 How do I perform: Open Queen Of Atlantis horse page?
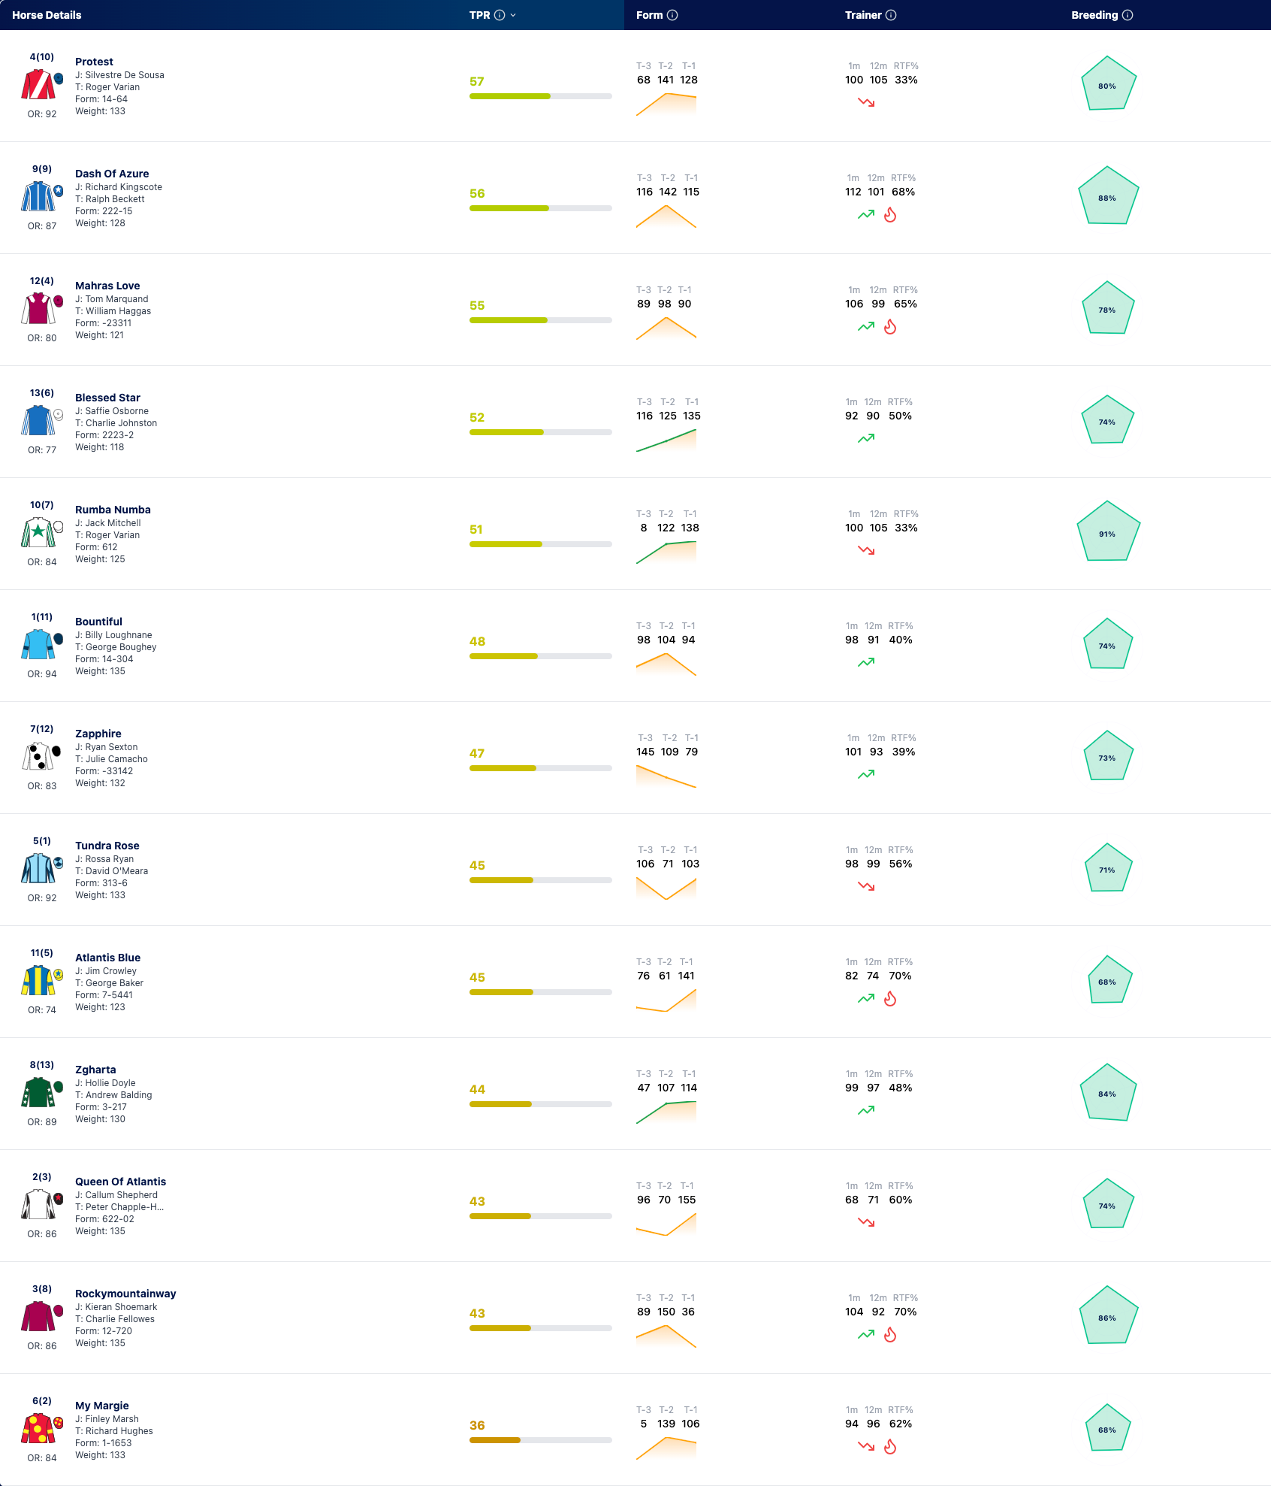pos(120,1182)
